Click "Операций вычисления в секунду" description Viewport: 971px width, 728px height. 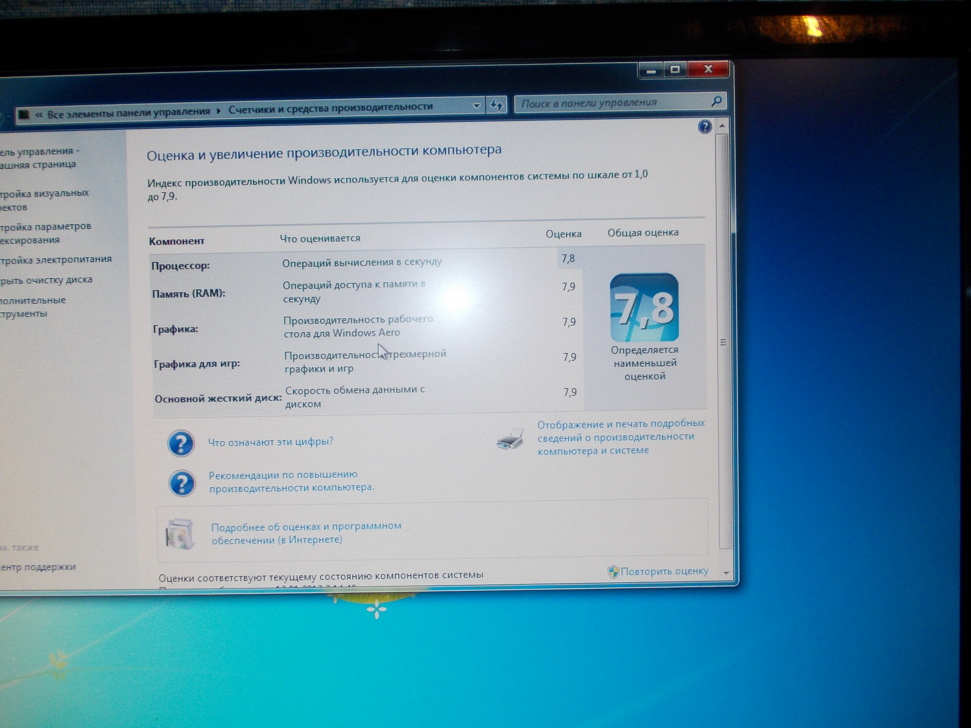point(362,262)
